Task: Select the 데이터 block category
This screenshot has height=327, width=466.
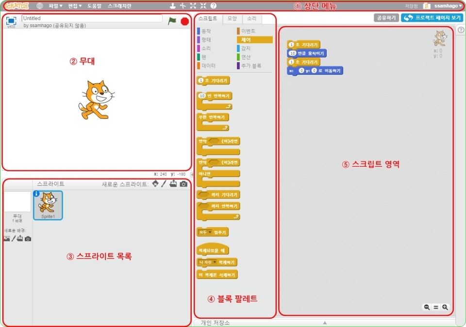Action: coord(208,65)
